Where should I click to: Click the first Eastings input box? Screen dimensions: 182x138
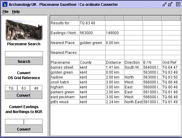click(14, 122)
